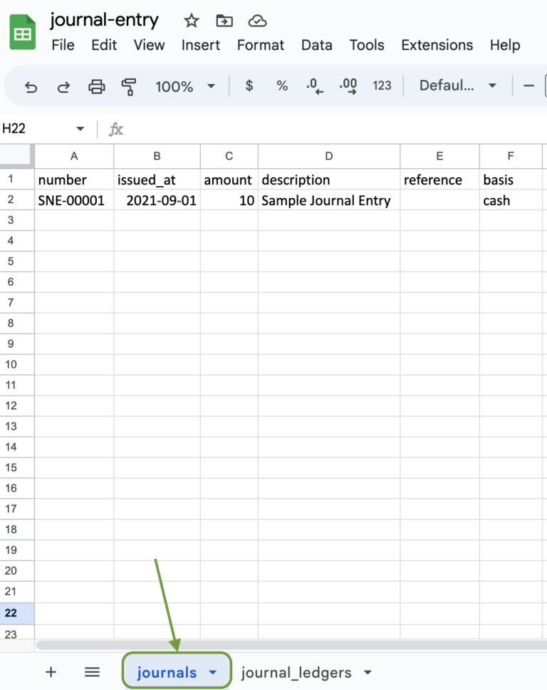Decrease decimal places

point(314,86)
